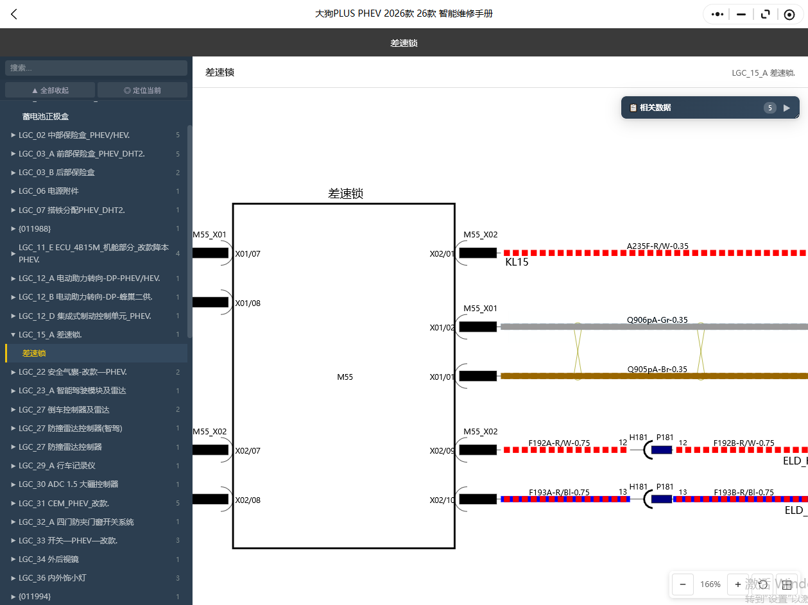Focus the 搜索 search field
Viewport: 808px width, 605px height.
96,68
